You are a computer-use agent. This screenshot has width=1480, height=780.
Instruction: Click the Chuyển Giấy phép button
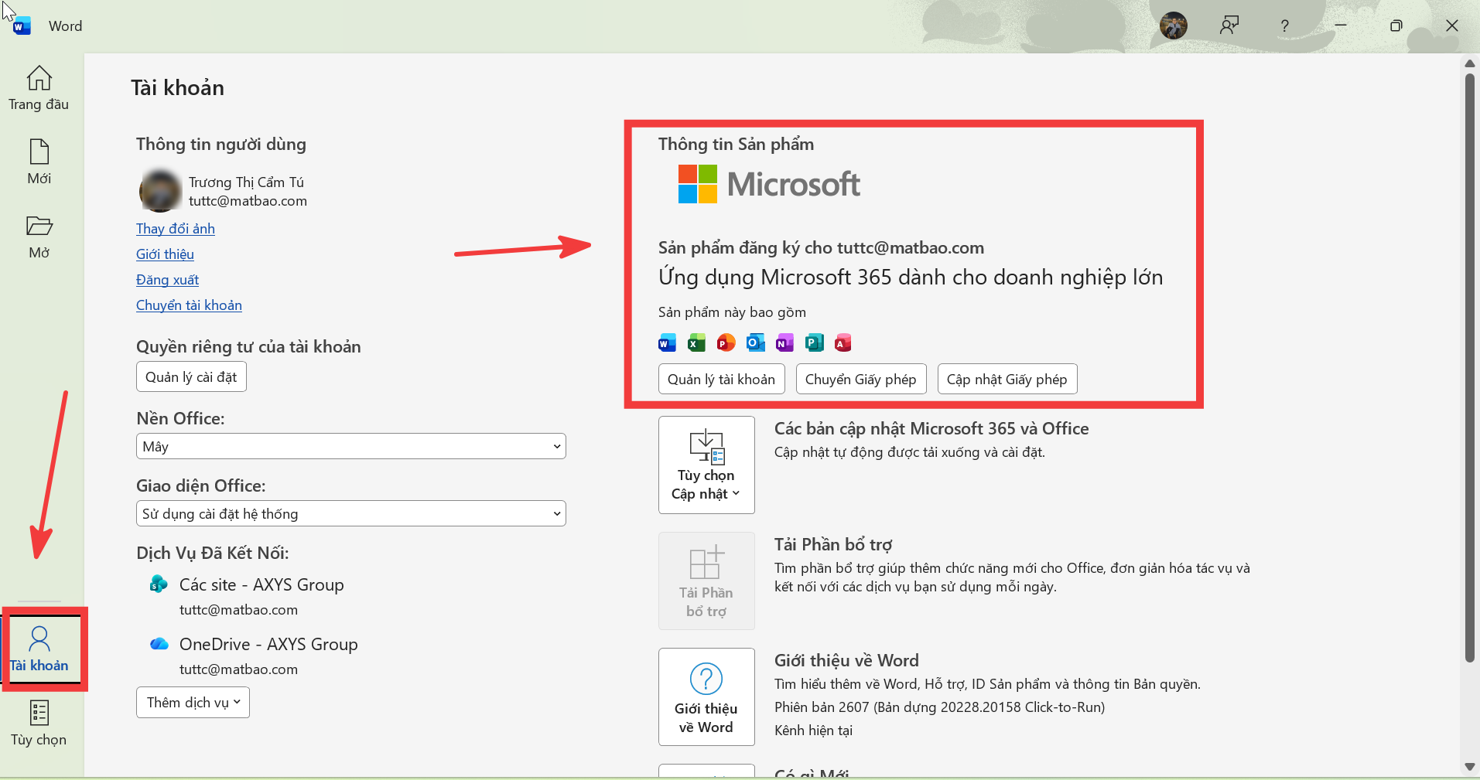pyautogui.click(x=861, y=379)
